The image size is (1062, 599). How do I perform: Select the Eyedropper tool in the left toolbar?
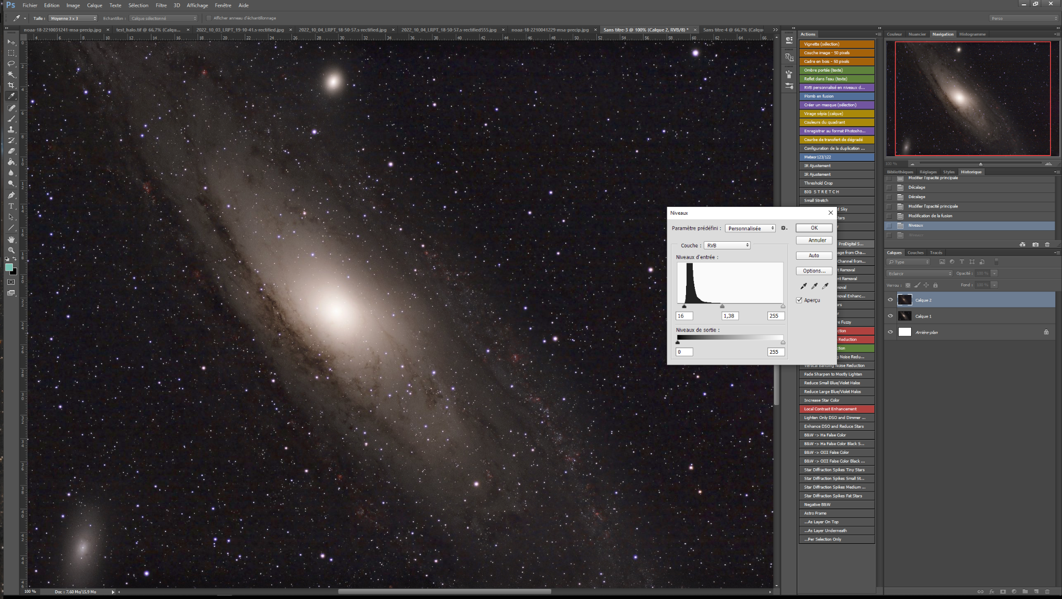(11, 96)
